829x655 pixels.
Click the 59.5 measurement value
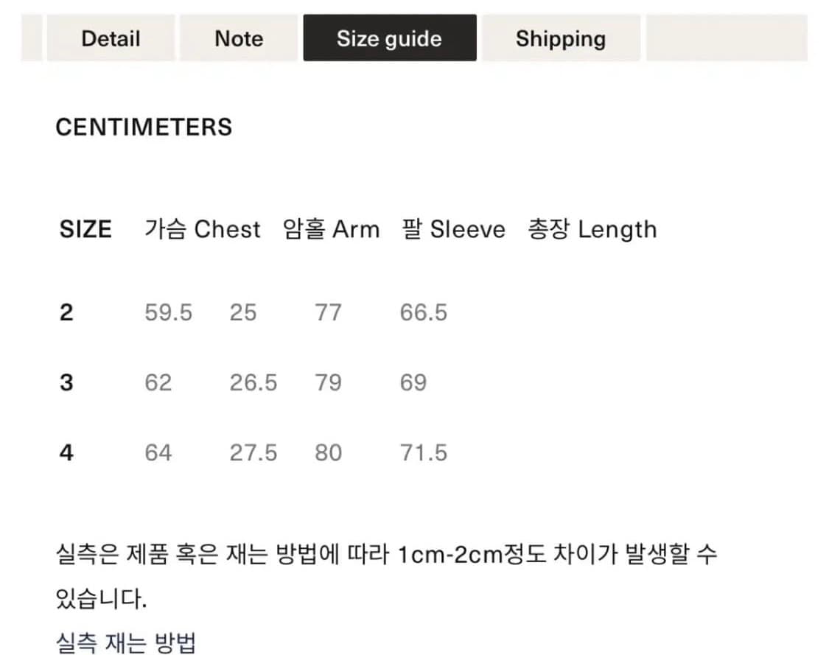click(168, 312)
